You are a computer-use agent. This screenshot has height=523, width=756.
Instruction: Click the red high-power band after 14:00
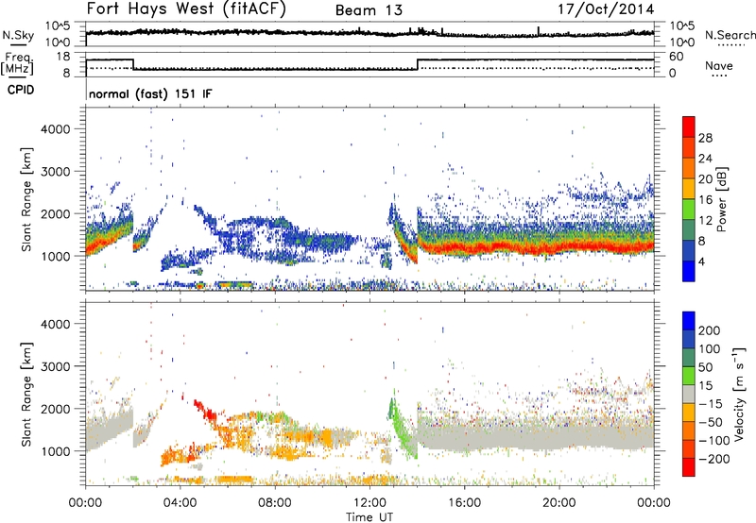(x=535, y=248)
